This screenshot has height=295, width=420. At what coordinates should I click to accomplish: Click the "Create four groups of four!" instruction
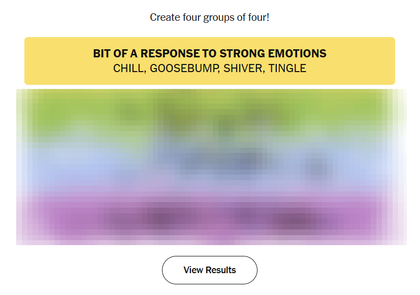tap(210, 17)
